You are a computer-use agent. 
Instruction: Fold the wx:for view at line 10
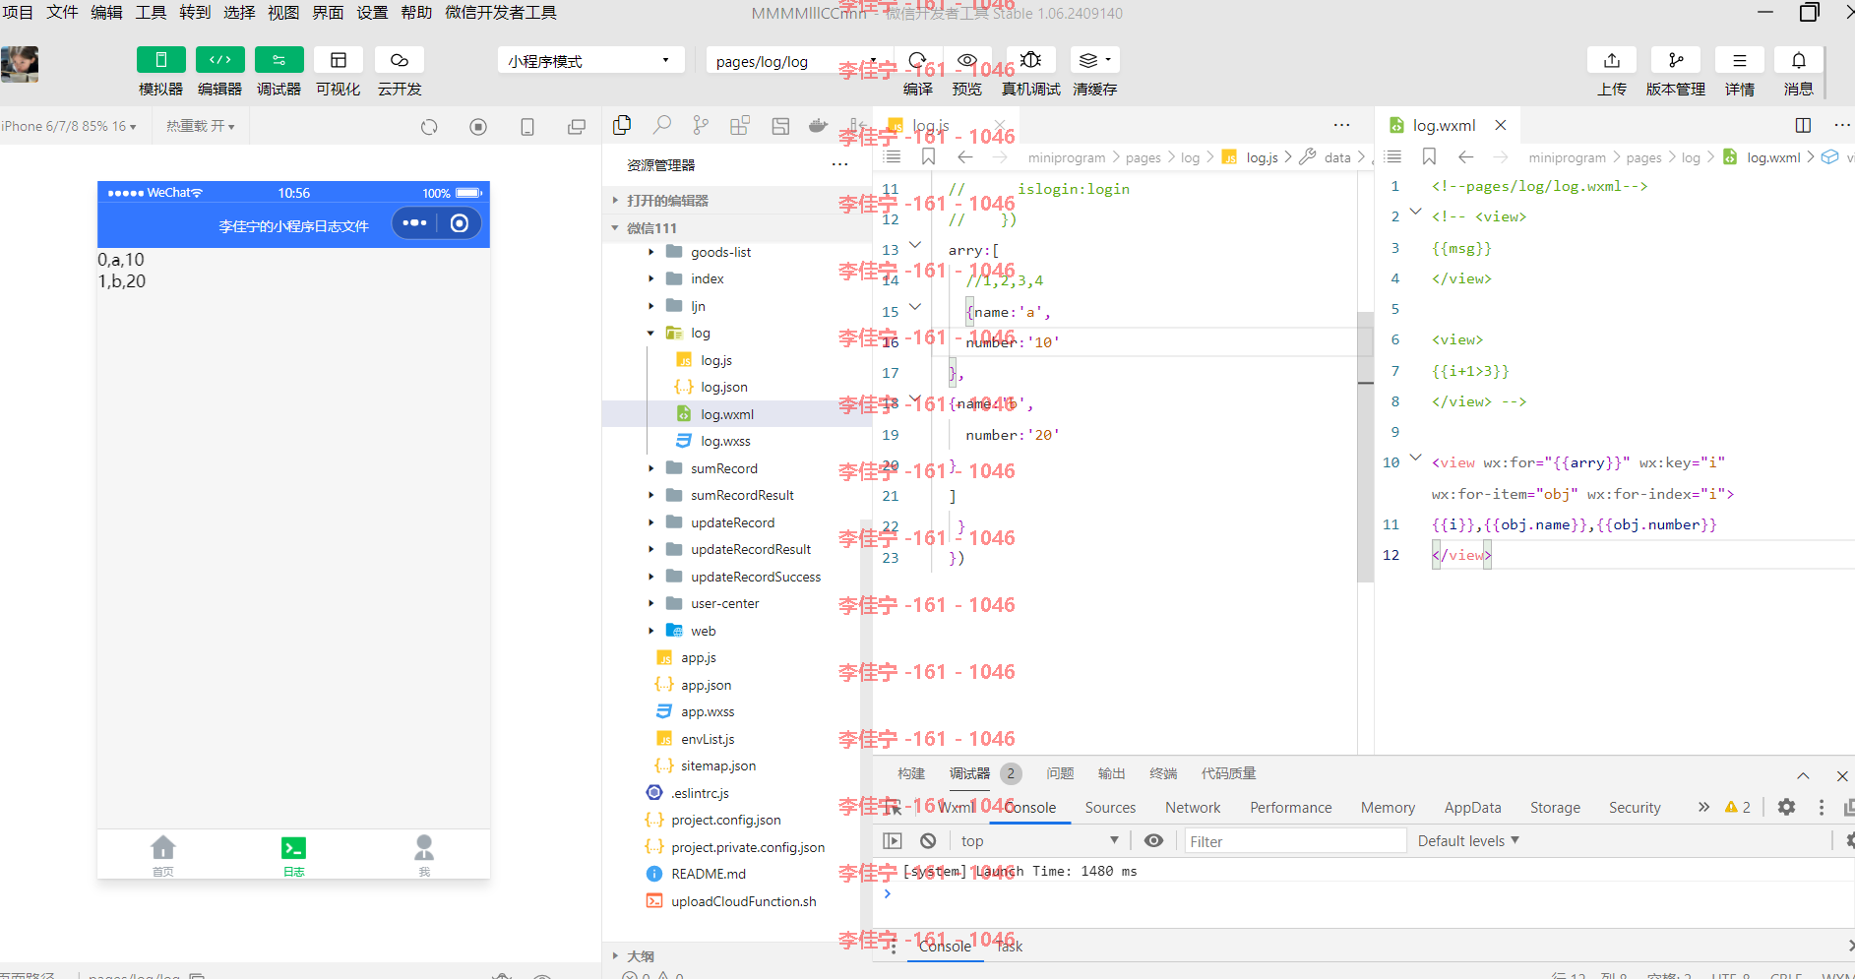coord(1416,458)
